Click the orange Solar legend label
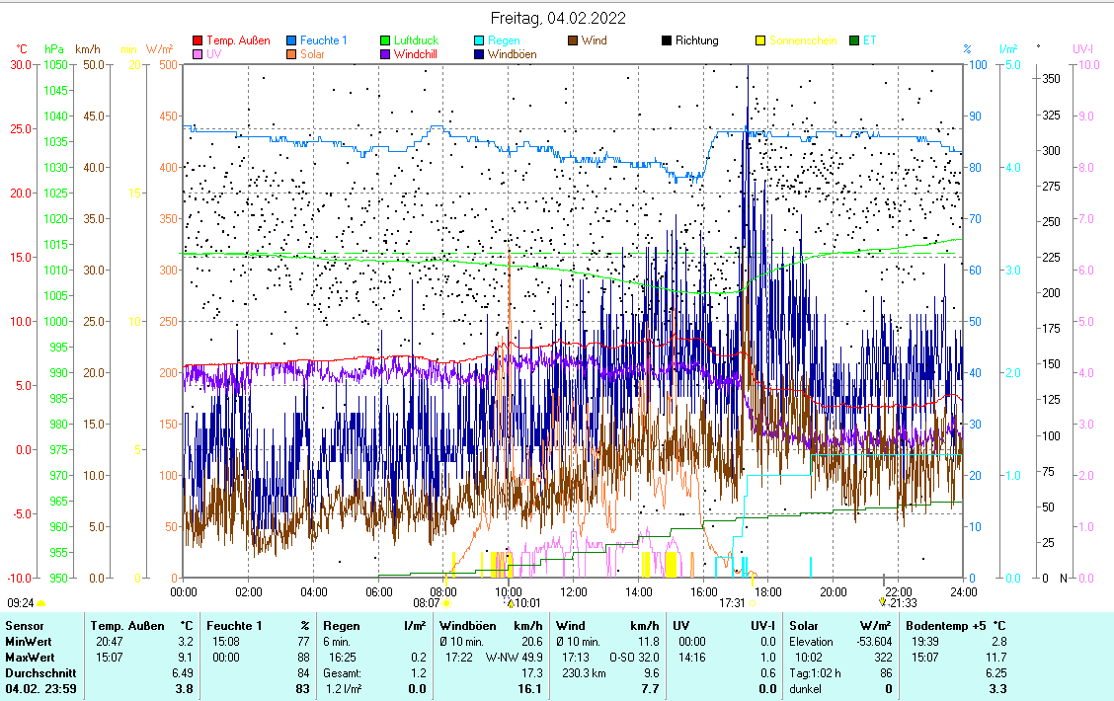 (312, 54)
